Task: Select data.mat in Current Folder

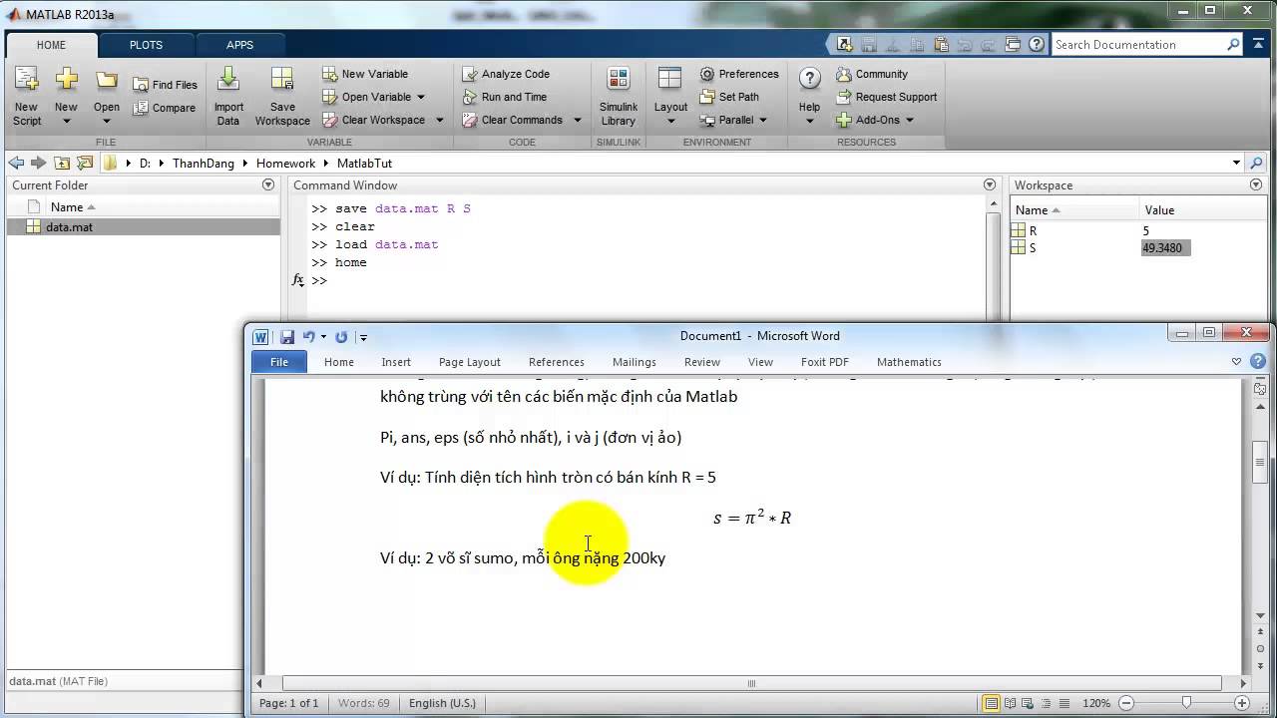Action: [143, 227]
